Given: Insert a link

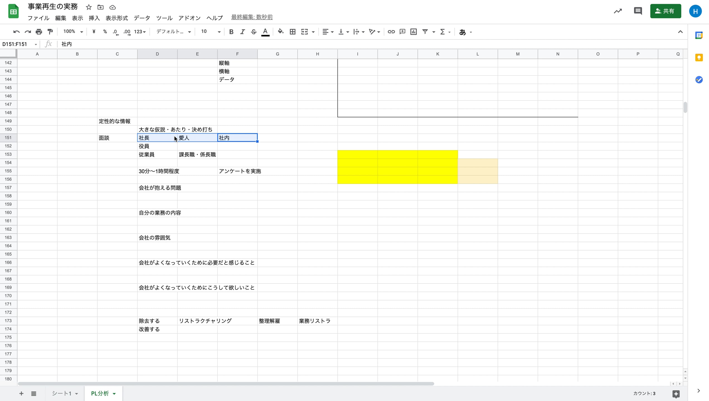Looking at the screenshot, I should (391, 31).
